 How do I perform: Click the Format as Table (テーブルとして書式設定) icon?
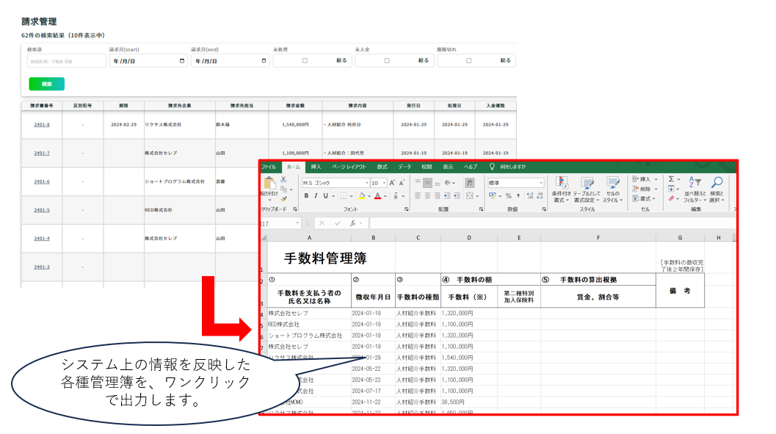[587, 184]
